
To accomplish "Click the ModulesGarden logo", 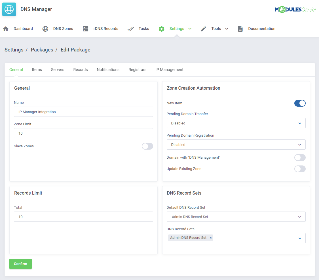I will 296,10.
